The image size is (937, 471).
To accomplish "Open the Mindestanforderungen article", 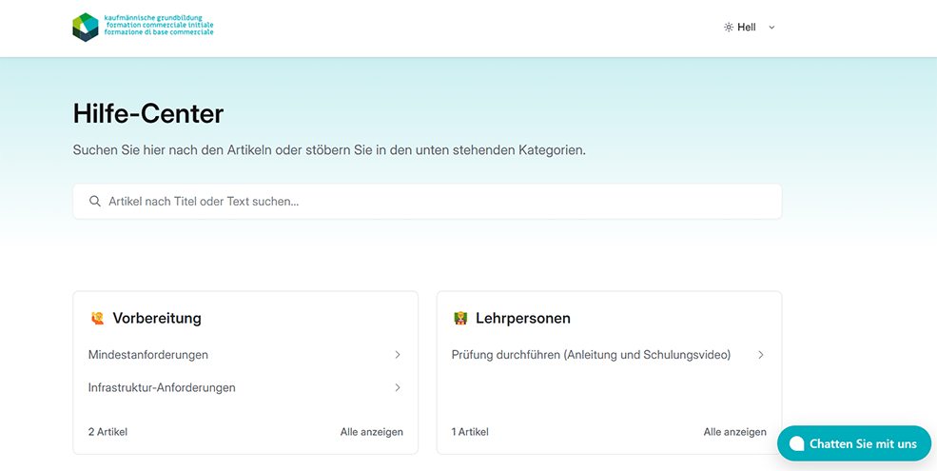I will 148,355.
